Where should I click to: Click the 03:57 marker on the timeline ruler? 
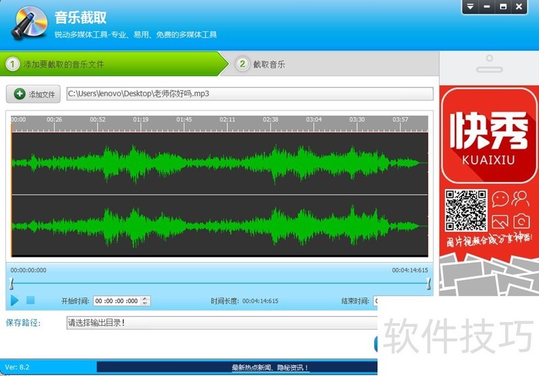pos(400,119)
